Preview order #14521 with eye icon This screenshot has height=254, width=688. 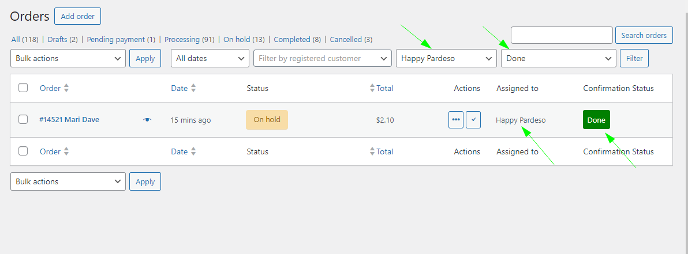click(x=147, y=120)
